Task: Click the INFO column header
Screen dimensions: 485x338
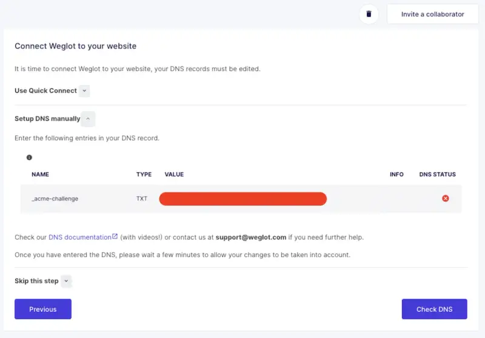Action: point(396,174)
